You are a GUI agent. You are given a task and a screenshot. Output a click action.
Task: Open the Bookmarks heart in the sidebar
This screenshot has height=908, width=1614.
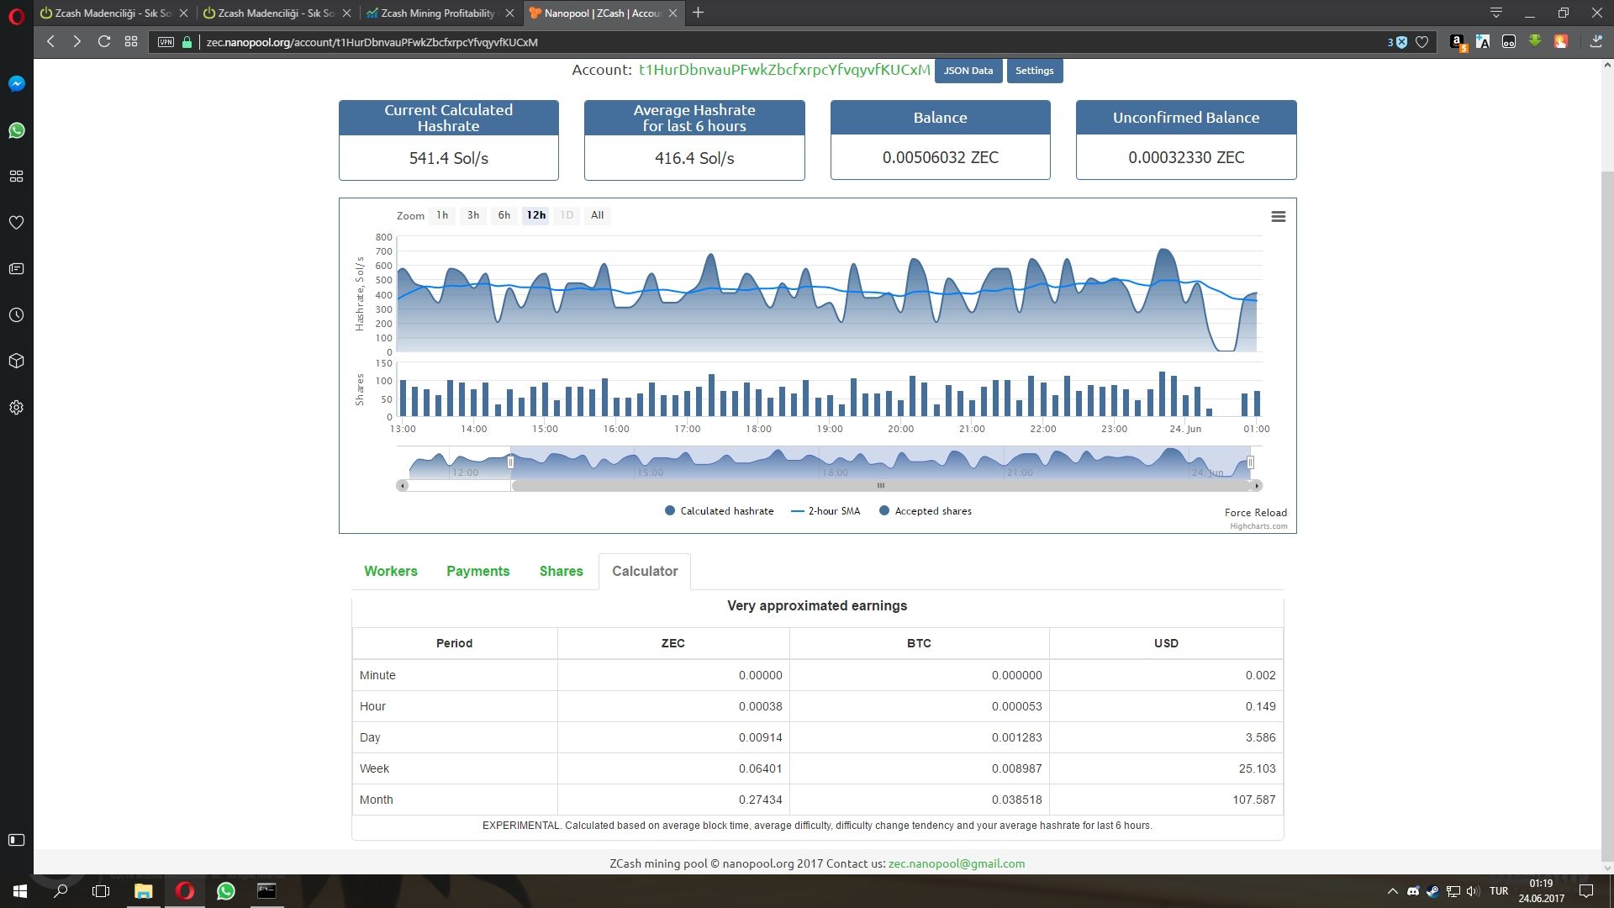16,223
